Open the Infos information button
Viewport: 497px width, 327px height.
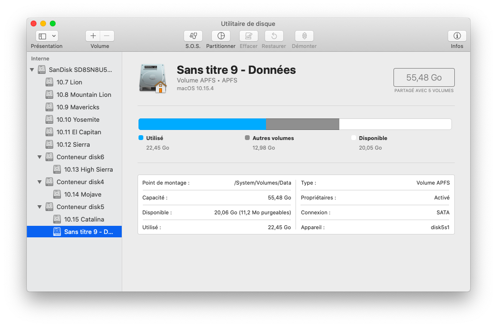point(457,36)
